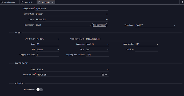Click the Replicas input field
This screenshot has width=184, height=96.
click(x=146, y=49)
